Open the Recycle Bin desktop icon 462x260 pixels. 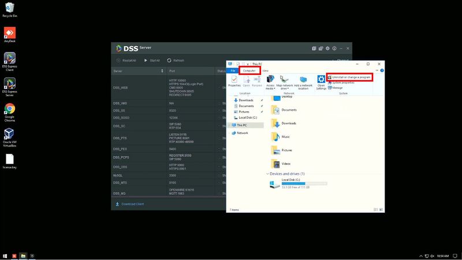(10, 10)
